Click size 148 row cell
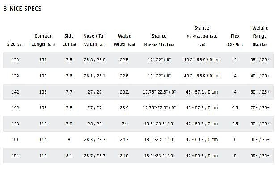 click(15, 124)
